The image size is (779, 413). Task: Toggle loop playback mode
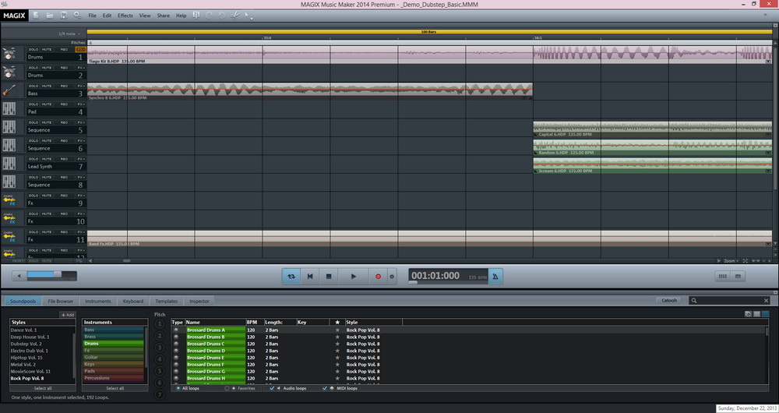pyautogui.click(x=291, y=277)
